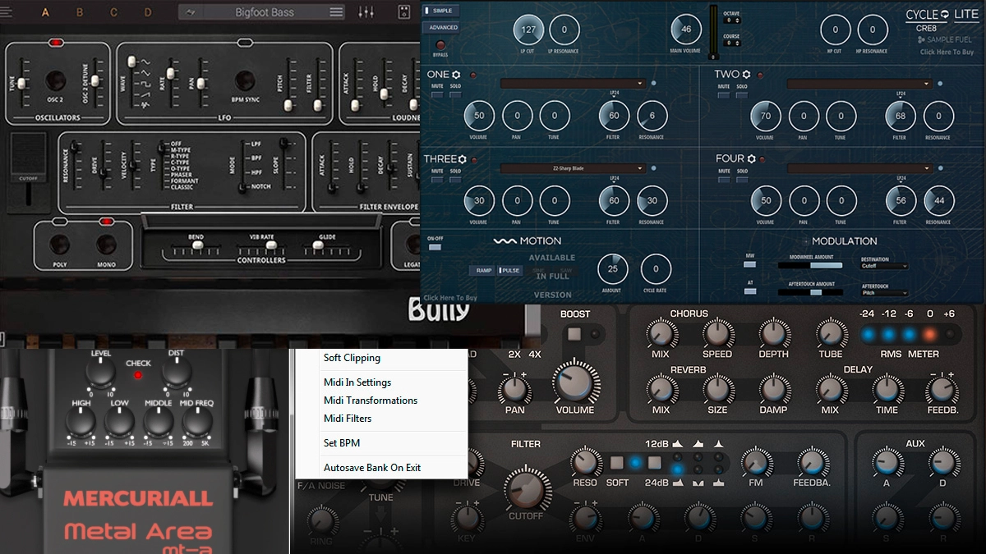This screenshot has width=986, height=554.
Task: Click the FM knob
Action: tap(754, 462)
